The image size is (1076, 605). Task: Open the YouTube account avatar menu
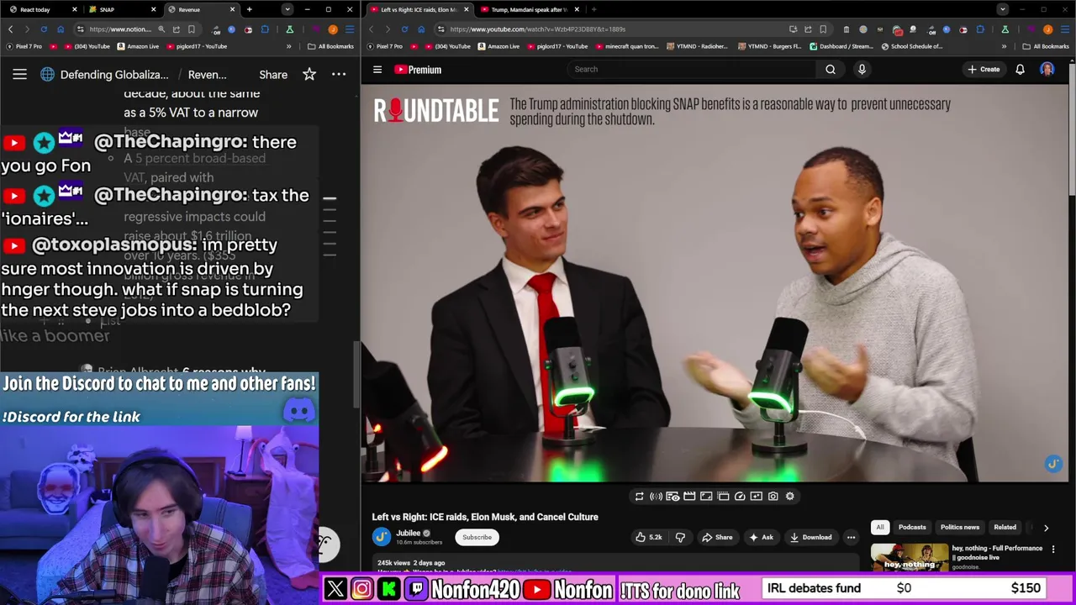pyautogui.click(x=1047, y=69)
